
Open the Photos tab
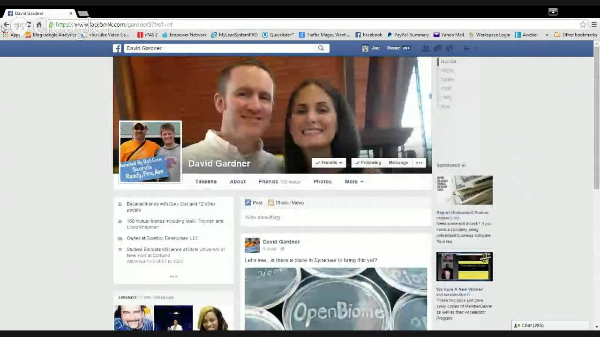coord(322,182)
